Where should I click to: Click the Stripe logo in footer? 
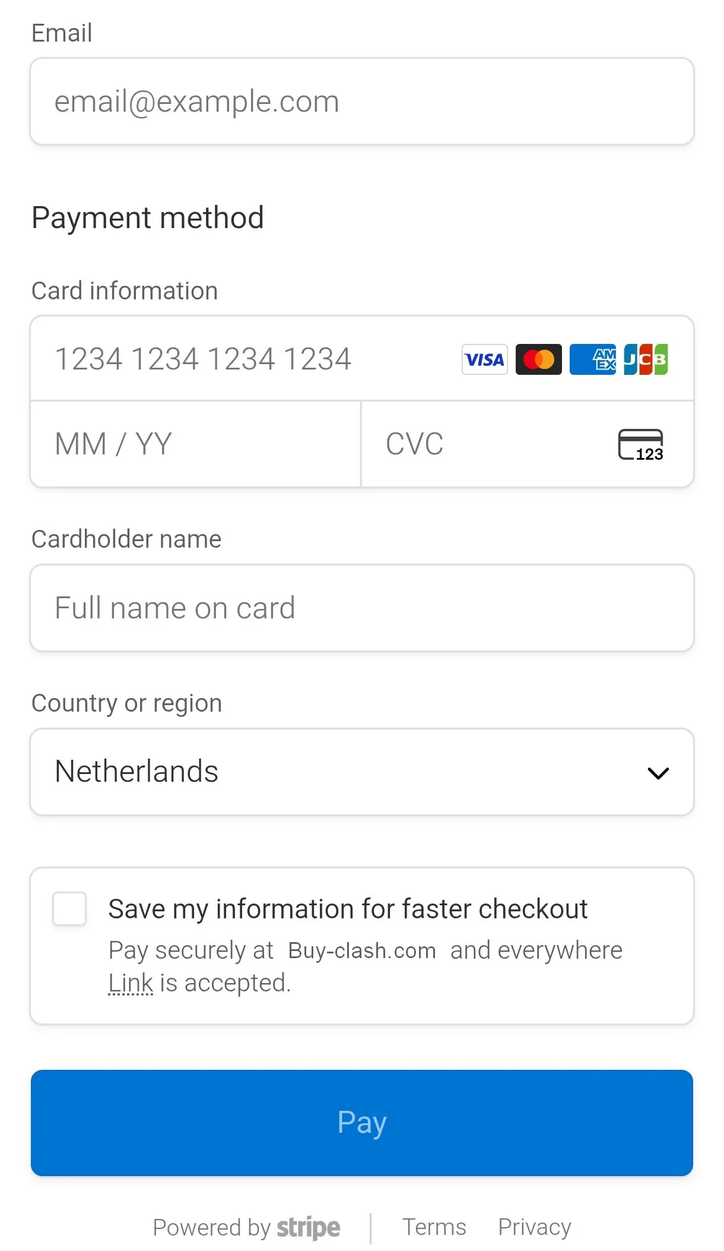pyautogui.click(x=309, y=1227)
